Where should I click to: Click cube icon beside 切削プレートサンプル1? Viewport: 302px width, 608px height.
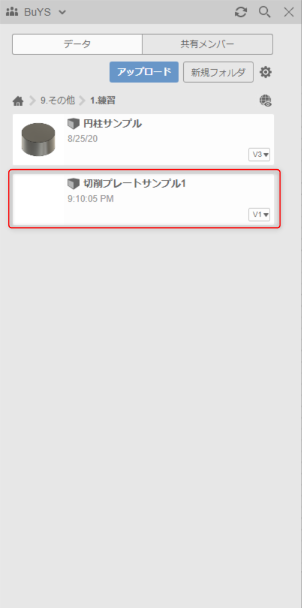tap(73, 184)
